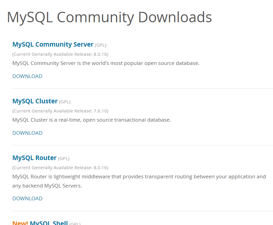Click DOWNLOAD under MySQL Router
Image resolution: width=273 pixels, height=225 pixels.
27,198
